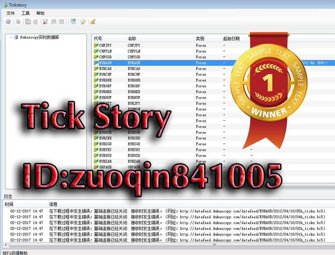Open the 文件 menu
Screen dimensions: 335x255
pos(10,13)
